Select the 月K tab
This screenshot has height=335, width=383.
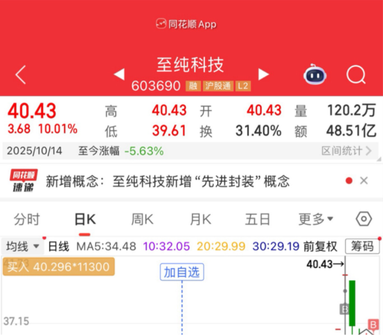pyautogui.click(x=200, y=219)
